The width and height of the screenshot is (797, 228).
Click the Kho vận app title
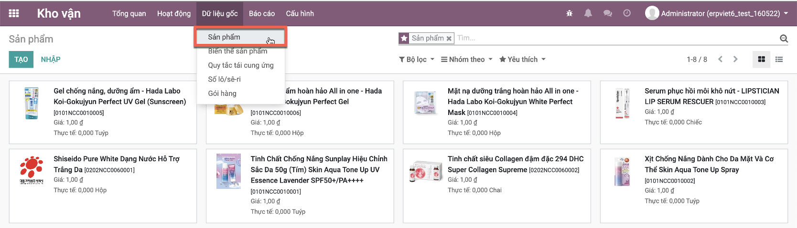59,13
